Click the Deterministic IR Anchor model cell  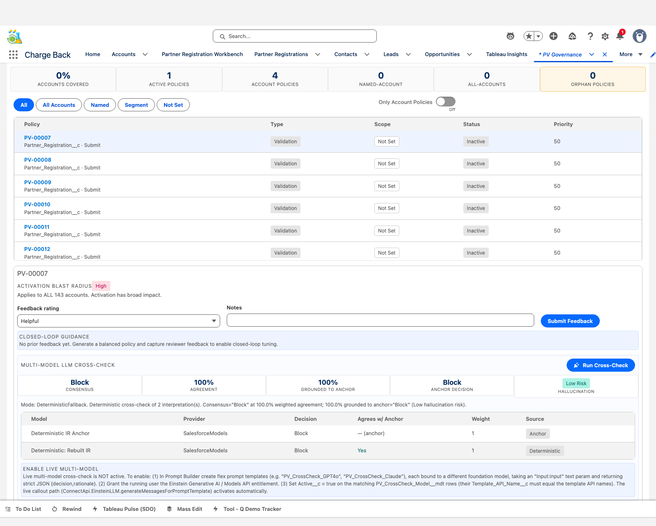tap(60, 433)
